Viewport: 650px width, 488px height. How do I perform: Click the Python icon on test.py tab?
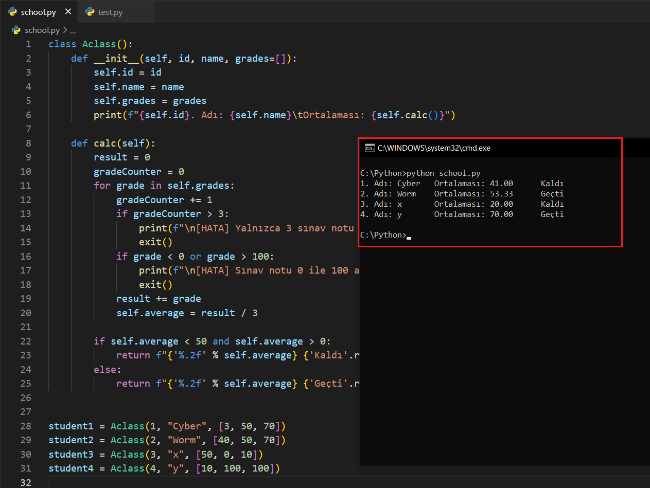pos(90,12)
